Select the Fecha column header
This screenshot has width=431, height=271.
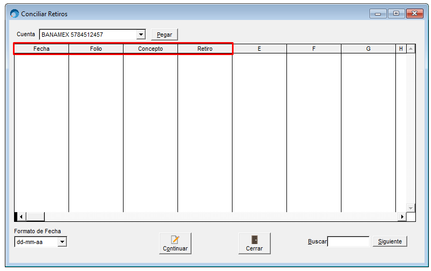(42, 49)
